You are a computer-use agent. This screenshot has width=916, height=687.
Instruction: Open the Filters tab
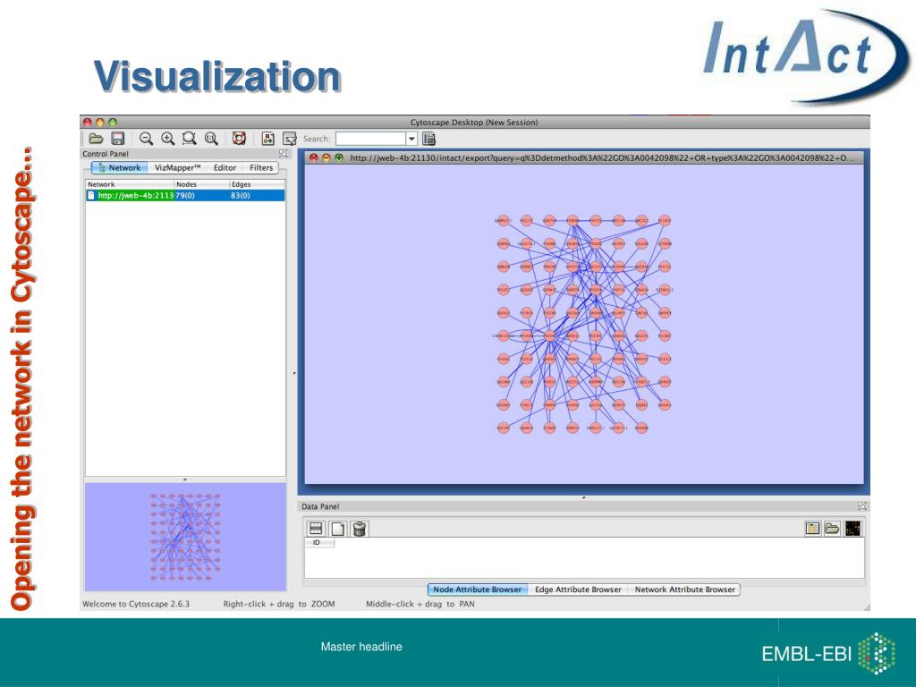coord(261,167)
